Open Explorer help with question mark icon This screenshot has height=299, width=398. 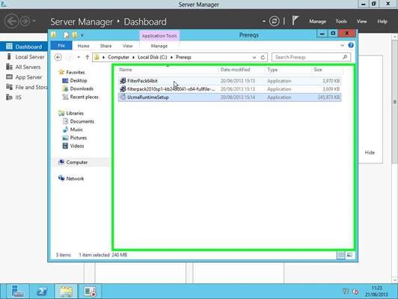351,45
